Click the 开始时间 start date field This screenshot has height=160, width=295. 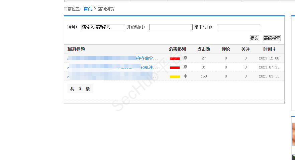[171, 27]
